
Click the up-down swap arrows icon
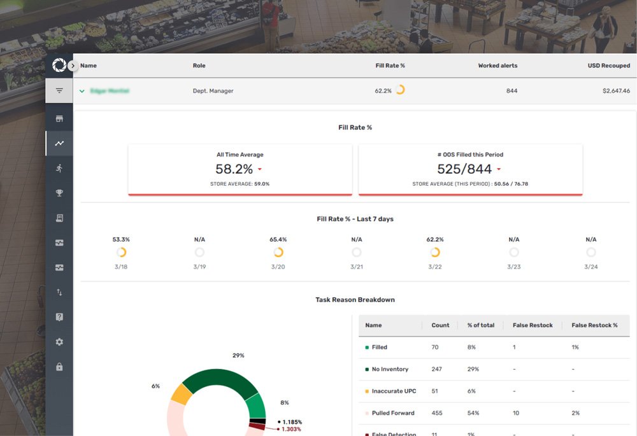pos(59,292)
